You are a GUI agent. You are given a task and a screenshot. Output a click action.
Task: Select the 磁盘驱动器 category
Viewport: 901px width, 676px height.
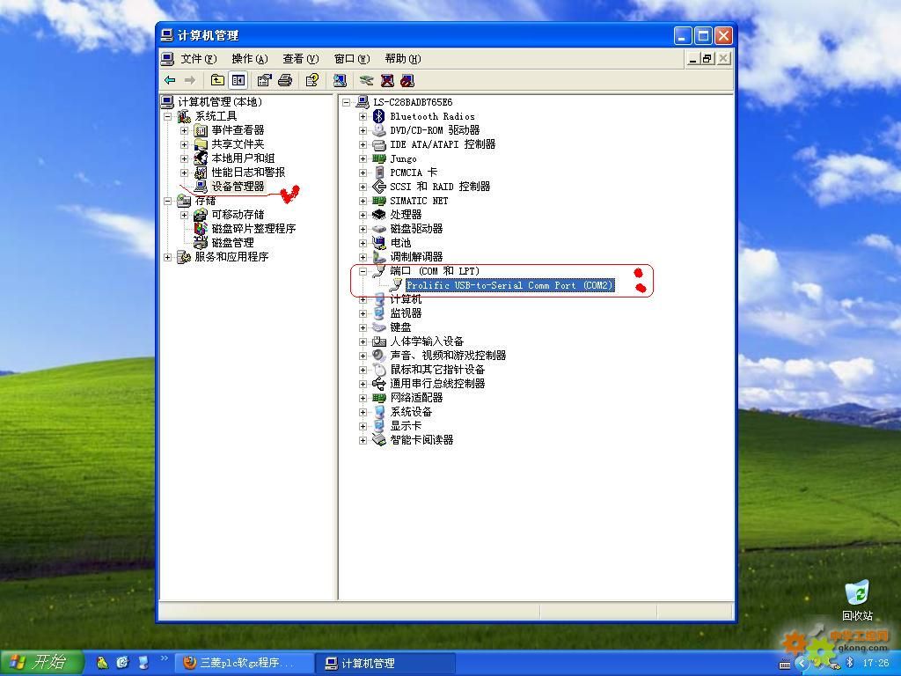pos(416,229)
